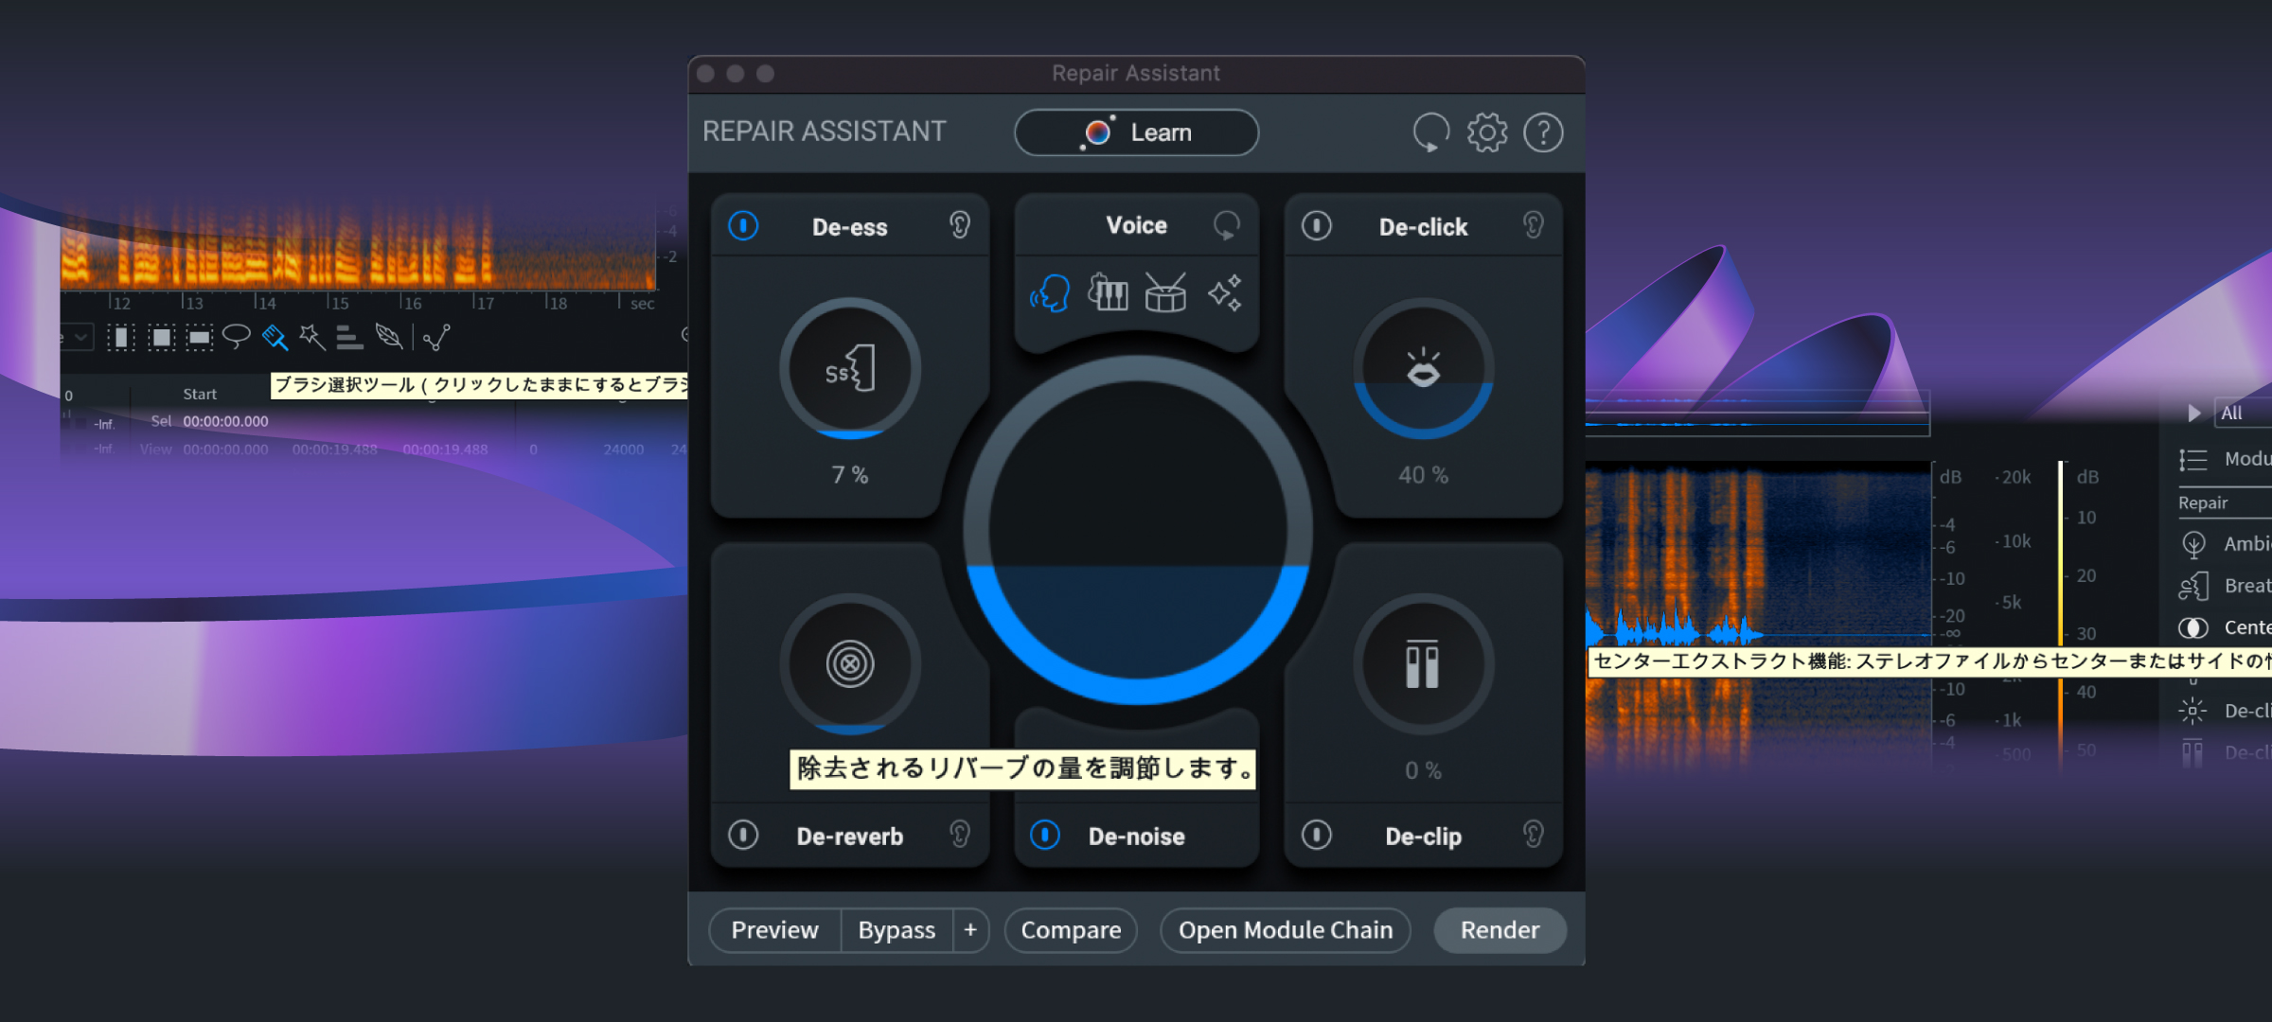Click the De-ess 7 % value
Image resolution: width=2272 pixels, height=1022 pixels.
tap(850, 475)
